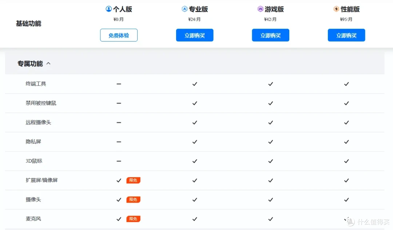Click 专业版 checkmark for 麦克风

(x=195, y=219)
